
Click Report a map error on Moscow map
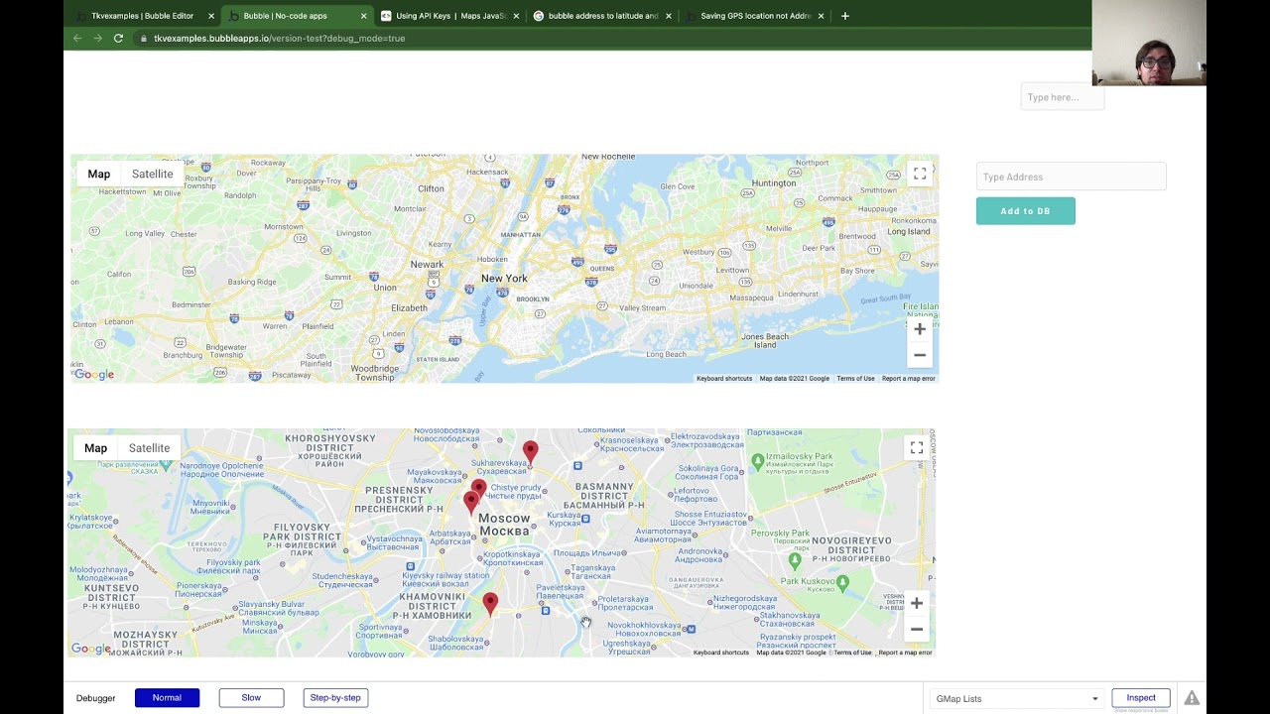coord(905,653)
